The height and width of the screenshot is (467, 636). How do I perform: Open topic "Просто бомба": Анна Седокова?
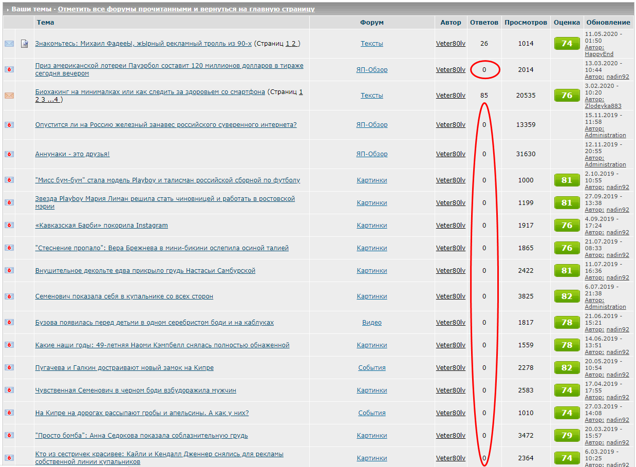pos(141,436)
